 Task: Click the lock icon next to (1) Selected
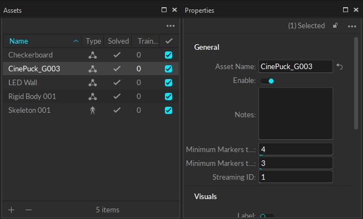(x=335, y=25)
